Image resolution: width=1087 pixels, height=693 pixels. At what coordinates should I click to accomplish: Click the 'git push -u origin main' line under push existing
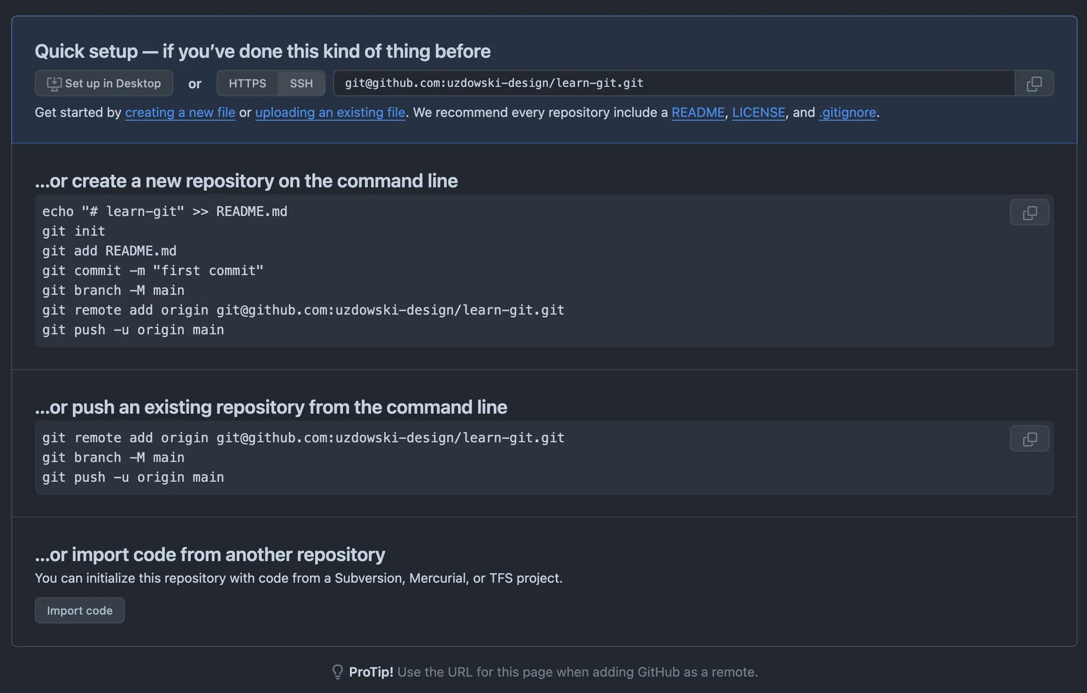coord(133,477)
